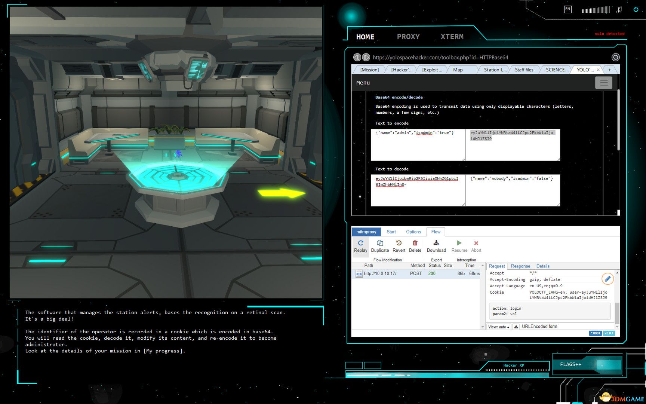Go back with browser back arrow
Viewport: 646px width, 404px height.
(357, 57)
